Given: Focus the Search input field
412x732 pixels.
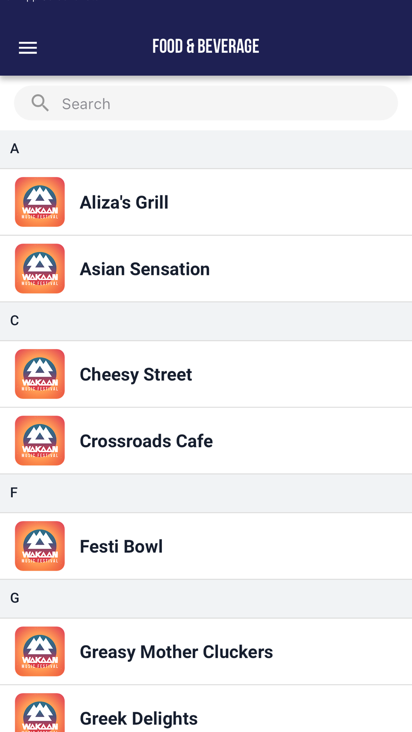Looking at the screenshot, I should (206, 103).
